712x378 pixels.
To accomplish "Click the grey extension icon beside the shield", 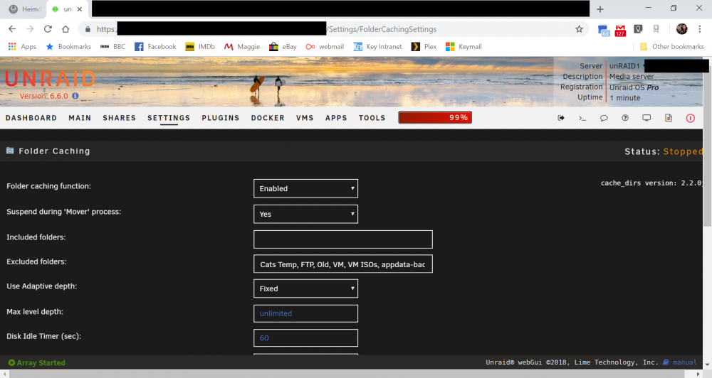I will tap(656, 29).
